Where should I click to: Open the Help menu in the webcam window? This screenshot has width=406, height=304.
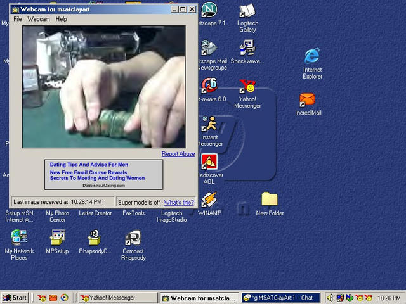61,19
